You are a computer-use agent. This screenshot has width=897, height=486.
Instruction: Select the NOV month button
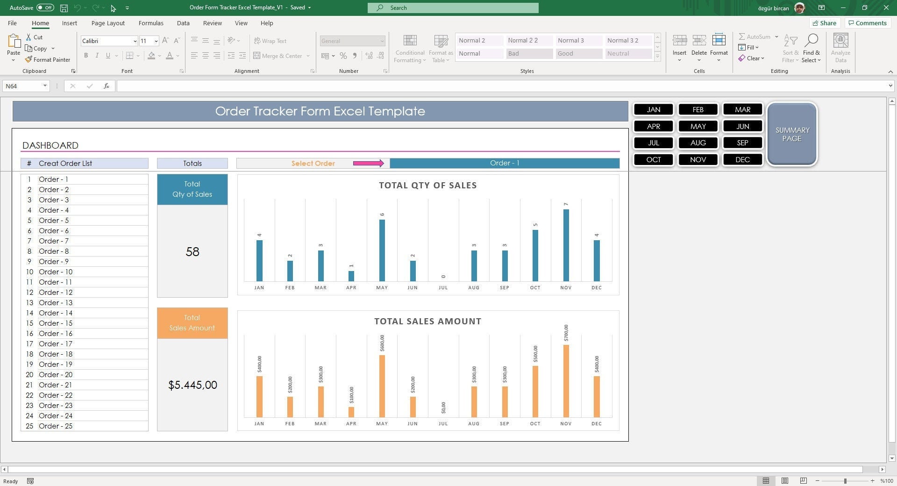click(x=698, y=159)
